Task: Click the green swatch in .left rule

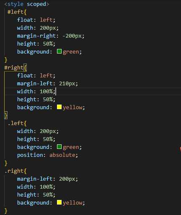Action: (x=59, y=147)
